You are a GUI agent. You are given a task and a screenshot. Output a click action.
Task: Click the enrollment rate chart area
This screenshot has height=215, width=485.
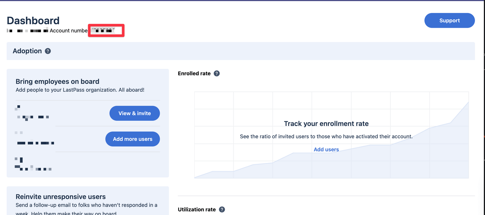332,135
